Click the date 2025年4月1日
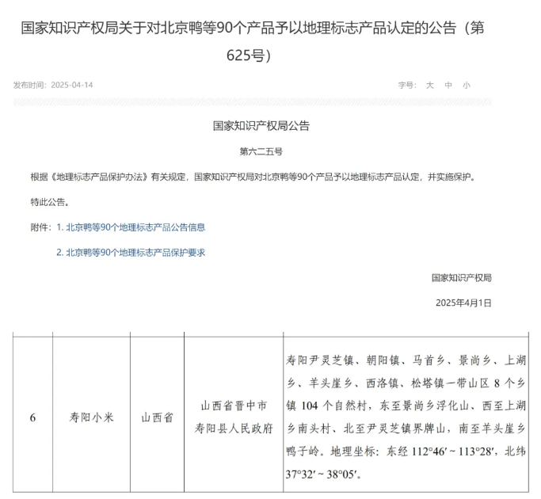The height and width of the screenshot is (499, 541). (463, 303)
